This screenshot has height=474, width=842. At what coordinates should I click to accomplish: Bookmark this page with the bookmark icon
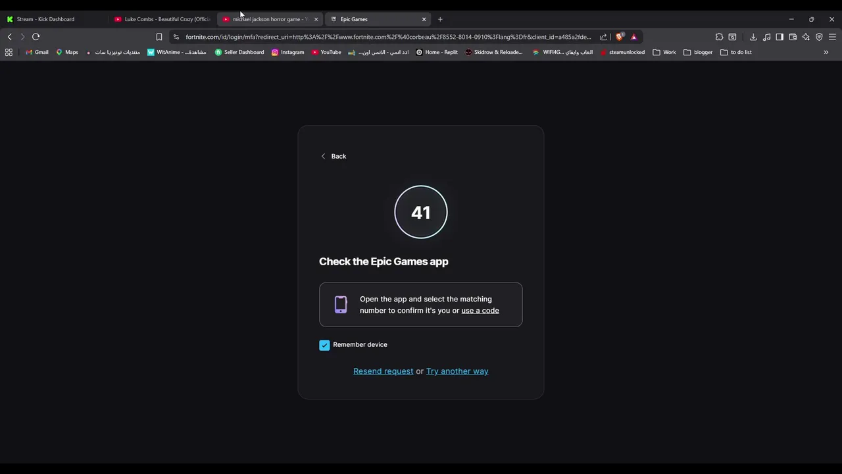pyautogui.click(x=159, y=37)
